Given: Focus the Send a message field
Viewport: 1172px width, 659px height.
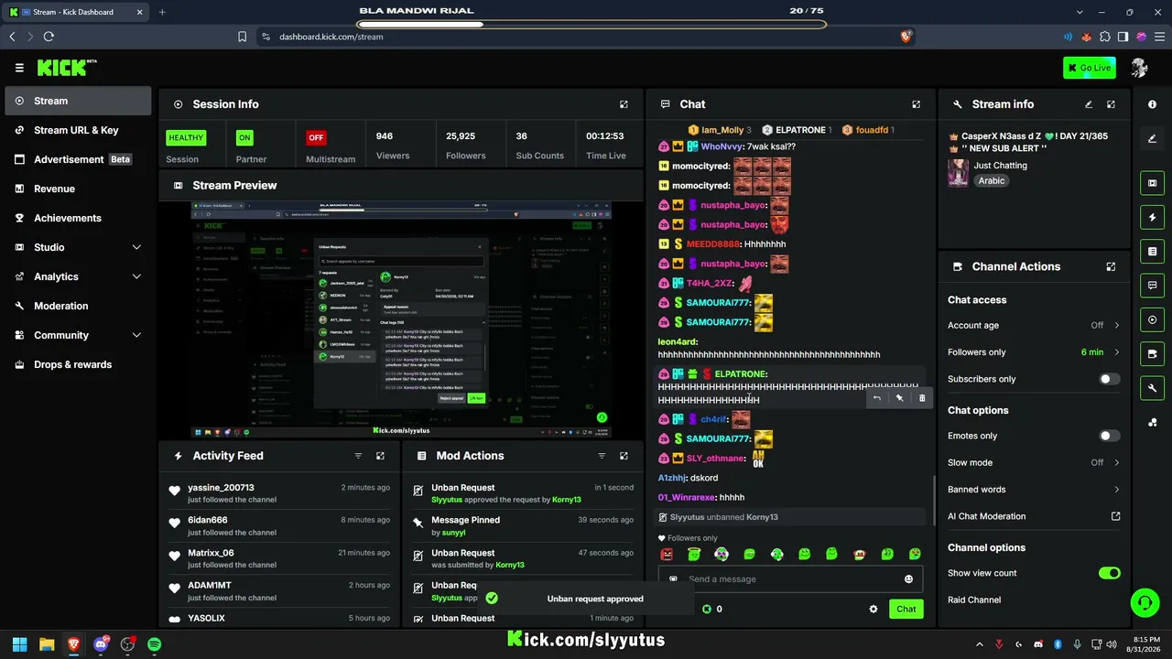Looking at the screenshot, I should 790,578.
